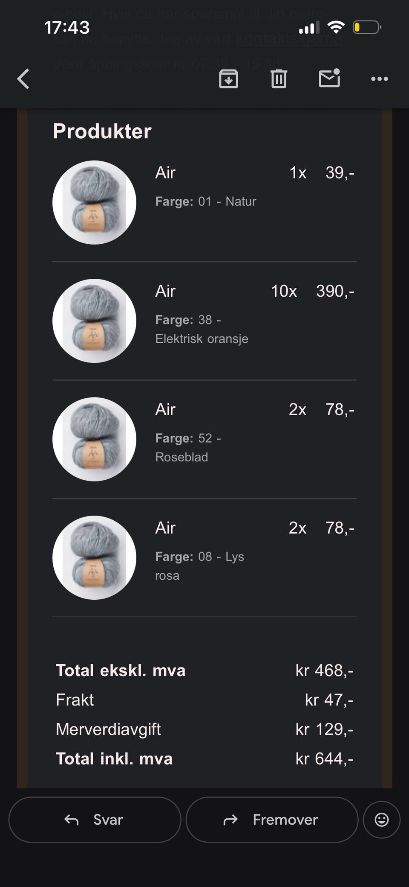Mark email as unread with envelope icon
This screenshot has height=887, width=409.
coord(329,78)
